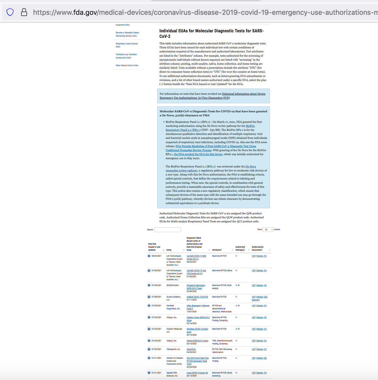
Task: Sort by Attributes column arrow
Action: click(x=233, y=250)
